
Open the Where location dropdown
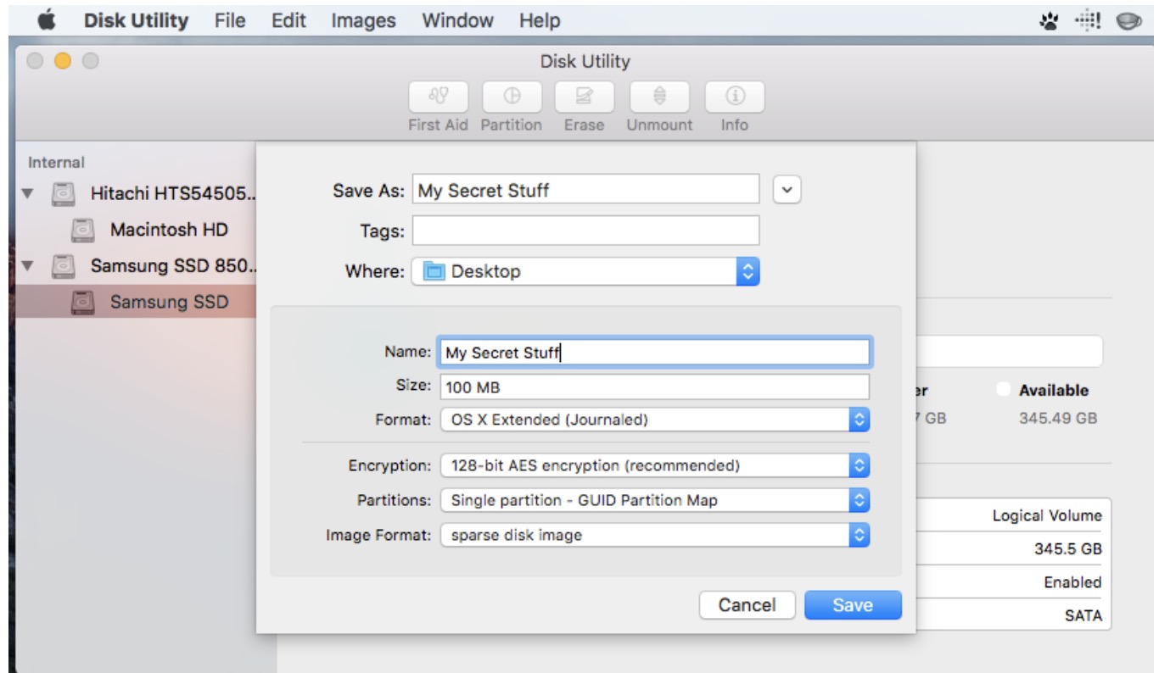pos(585,272)
